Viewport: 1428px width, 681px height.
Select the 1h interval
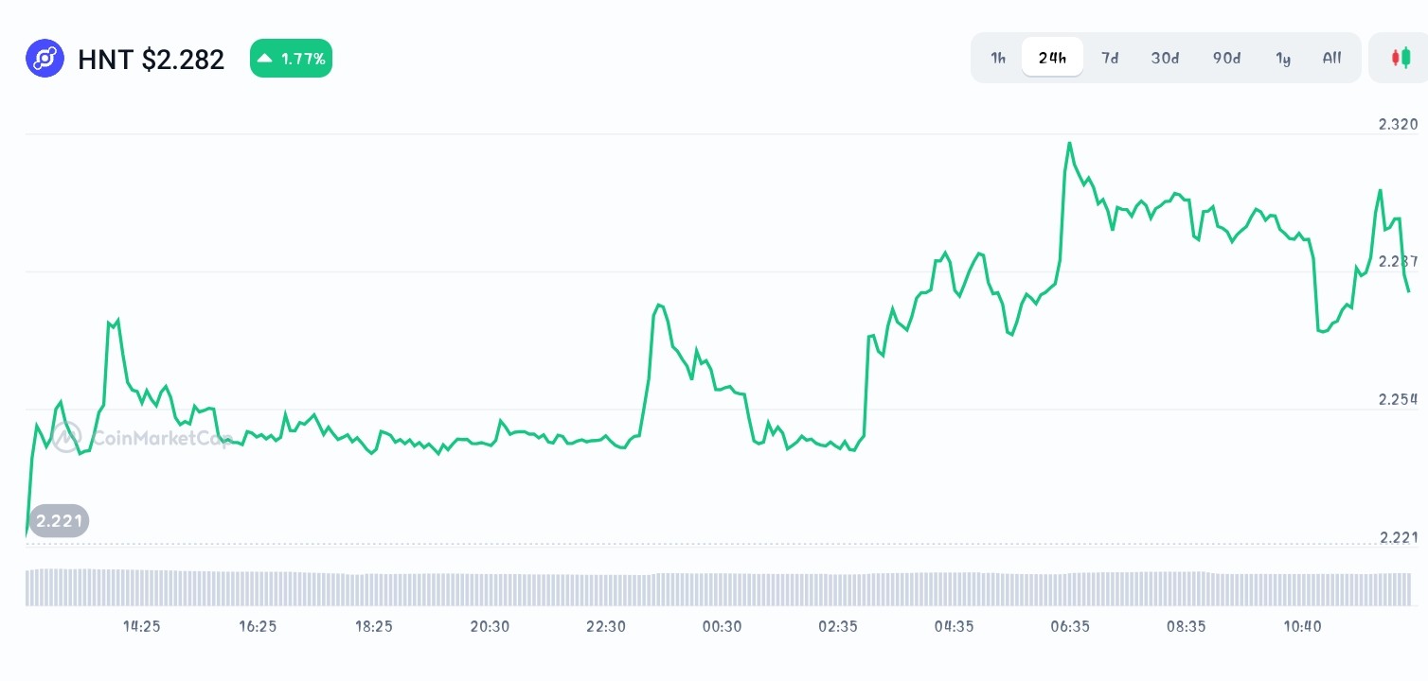[x=997, y=58]
